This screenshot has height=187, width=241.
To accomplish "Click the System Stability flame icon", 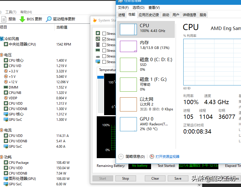I will point(95,20).
